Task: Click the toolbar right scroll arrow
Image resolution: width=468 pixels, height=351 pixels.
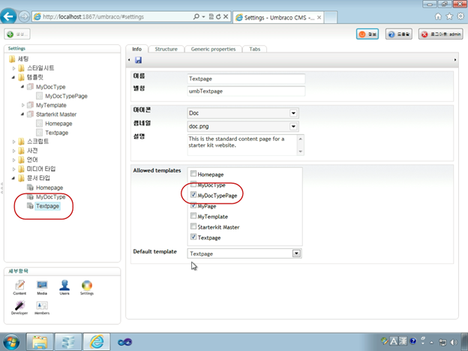Action: click(454, 60)
